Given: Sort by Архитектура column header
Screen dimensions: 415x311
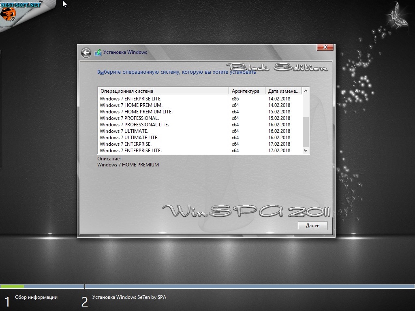Looking at the screenshot, I should click(247, 91).
